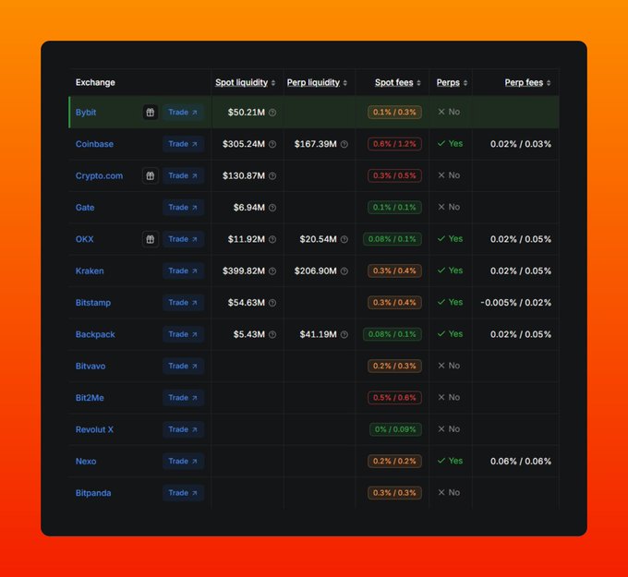Click Bit2Me's 0.5% / 0.6% fee badge
The width and height of the screenshot is (628, 577).
coord(394,398)
